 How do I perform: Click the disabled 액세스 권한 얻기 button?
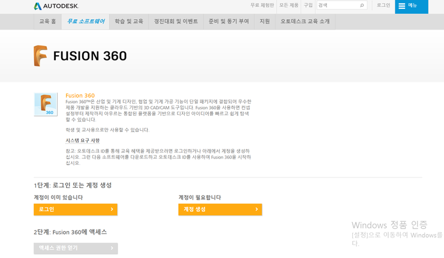pos(76,248)
